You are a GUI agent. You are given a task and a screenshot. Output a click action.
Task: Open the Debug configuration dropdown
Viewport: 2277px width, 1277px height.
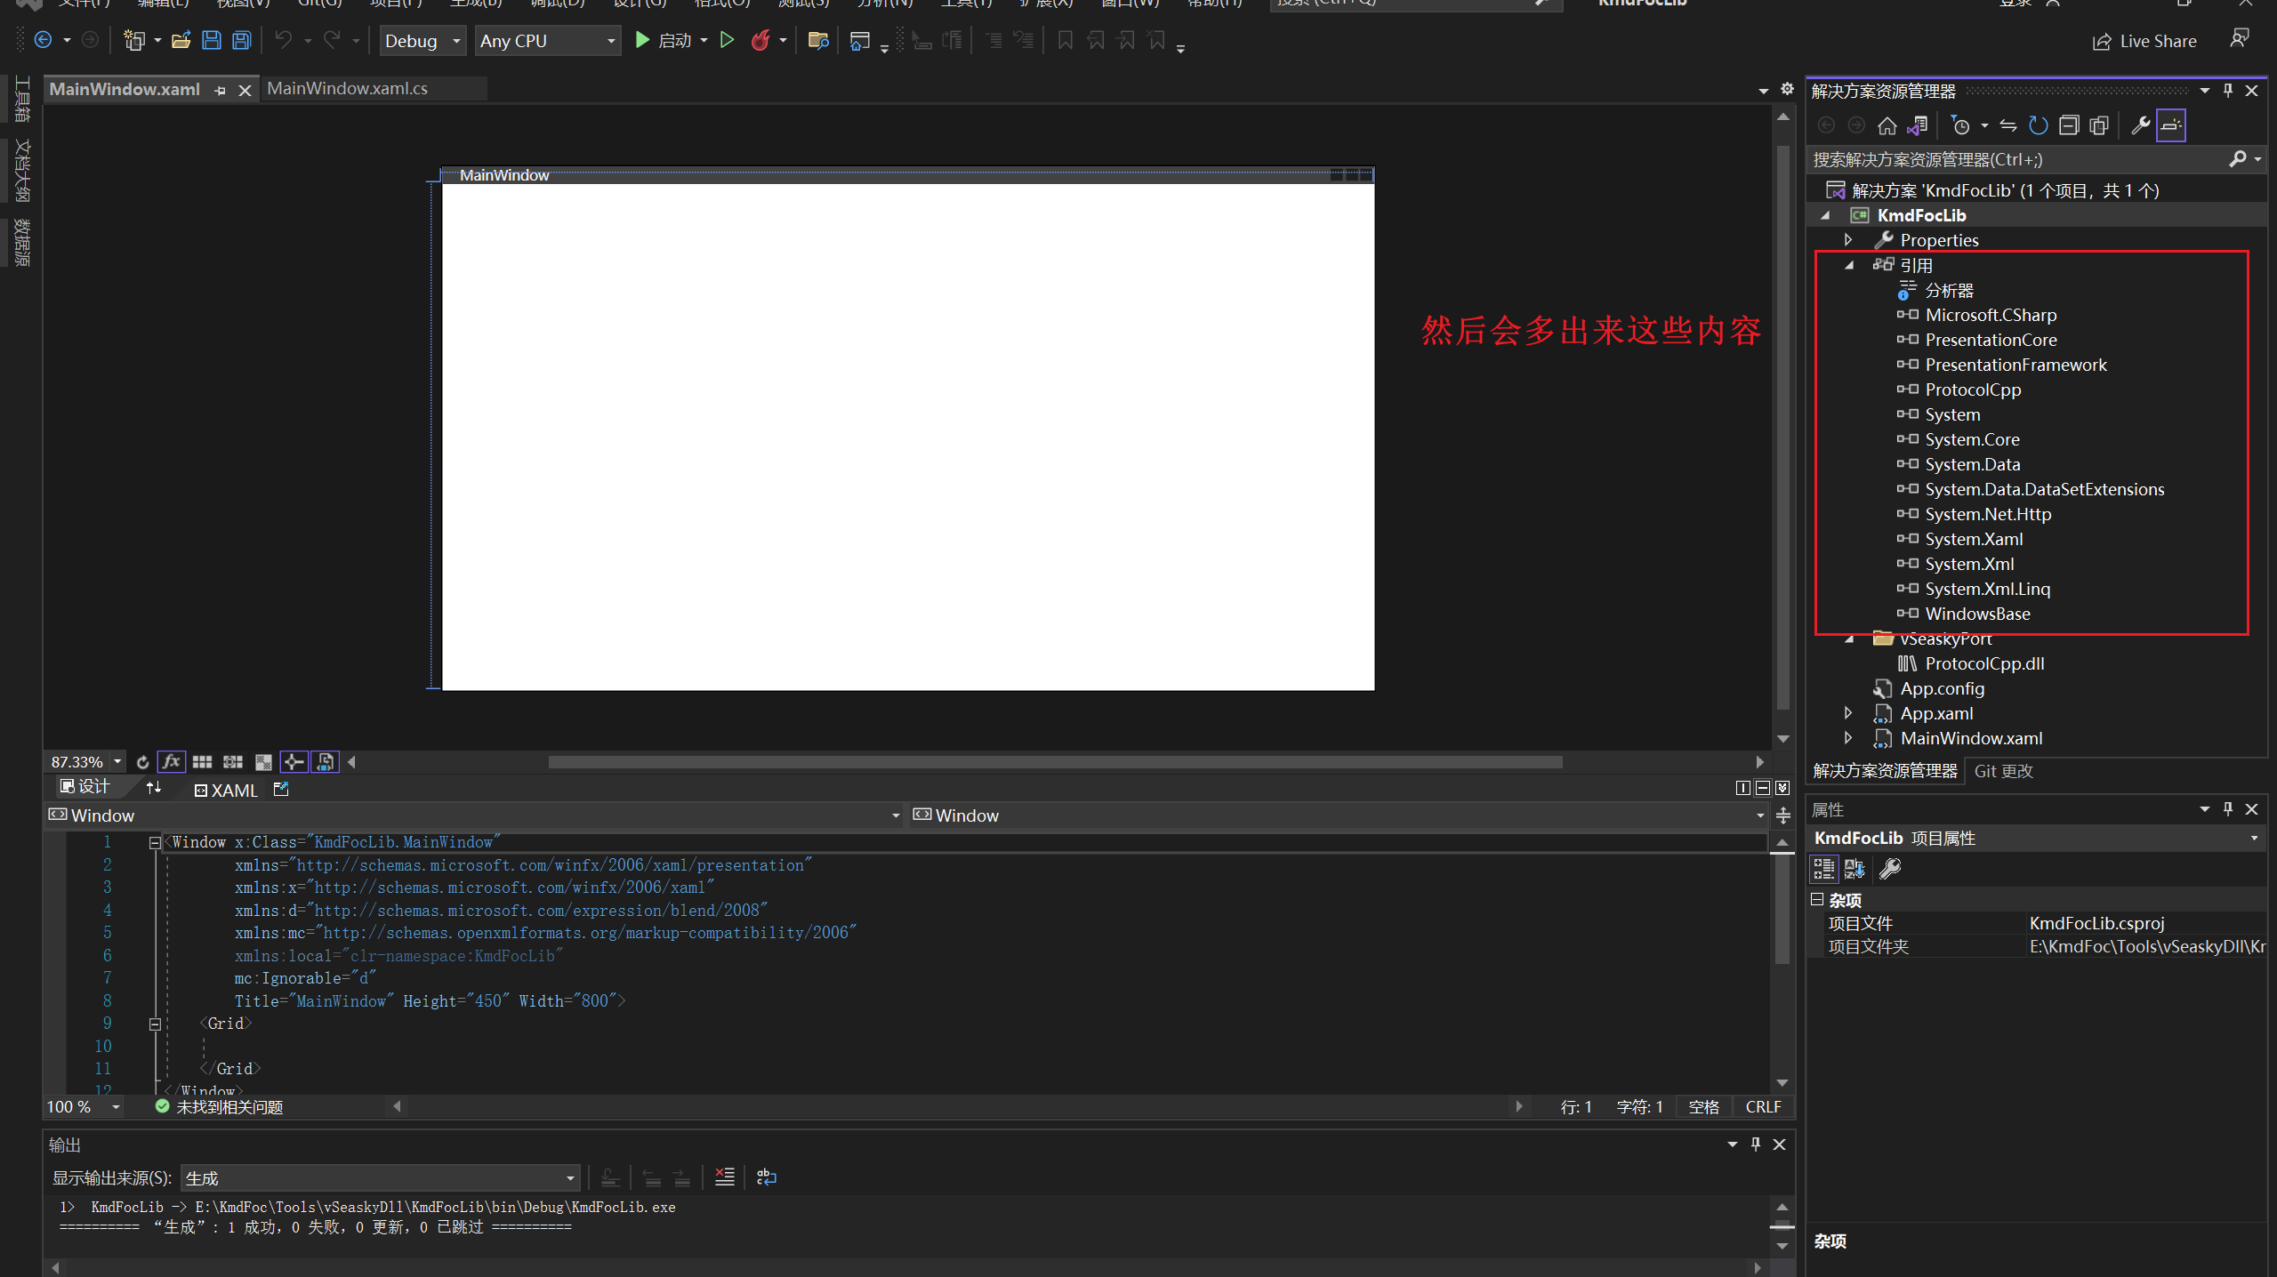(x=422, y=41)
